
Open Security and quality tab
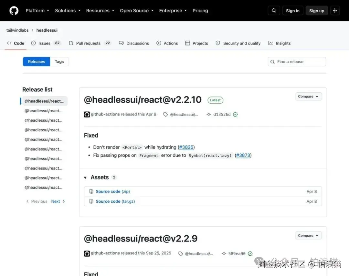click(x=238, y=43)
